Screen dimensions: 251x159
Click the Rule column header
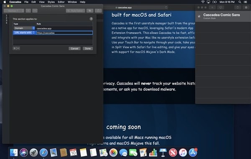coord(39,24)
